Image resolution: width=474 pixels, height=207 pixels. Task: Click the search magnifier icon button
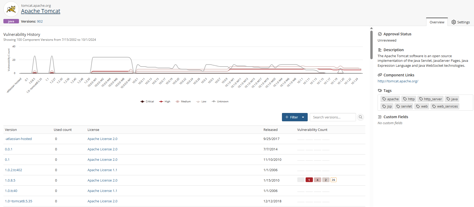pos(360,117)
